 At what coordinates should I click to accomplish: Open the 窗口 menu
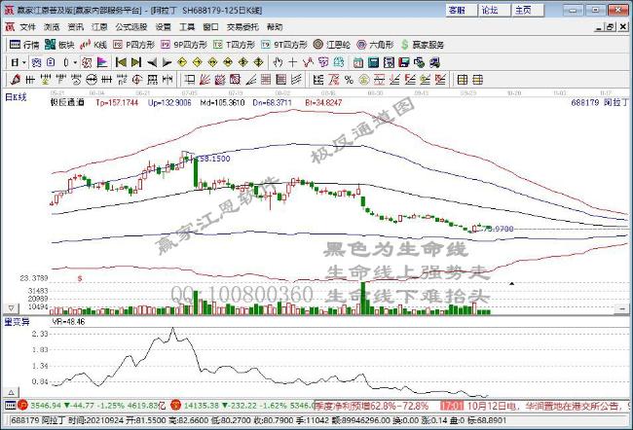tap(210, 27)
